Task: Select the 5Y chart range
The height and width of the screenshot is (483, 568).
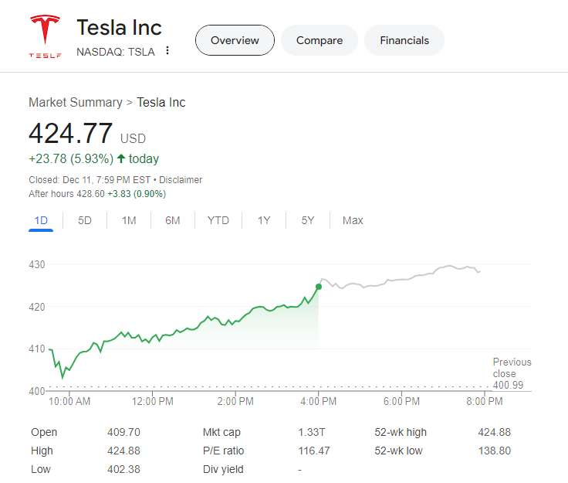Action: 308,220
